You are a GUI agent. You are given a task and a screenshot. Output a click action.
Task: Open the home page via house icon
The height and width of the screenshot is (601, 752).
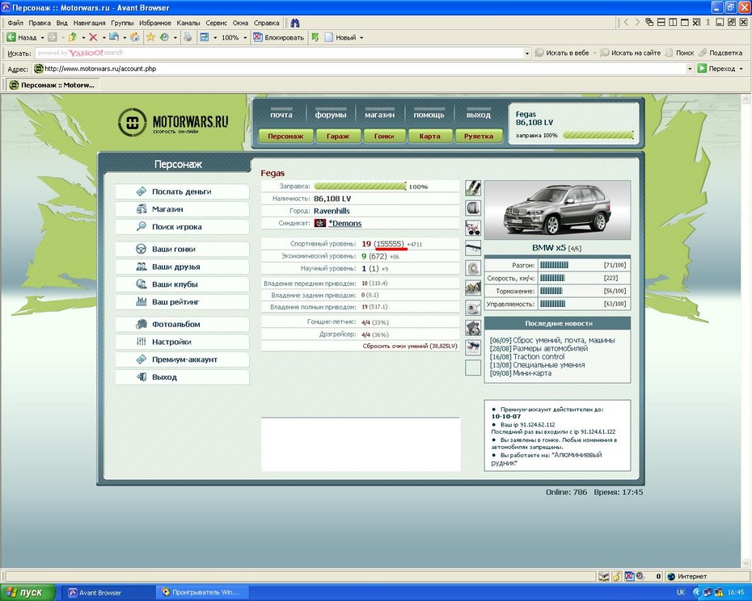(135, 37)
